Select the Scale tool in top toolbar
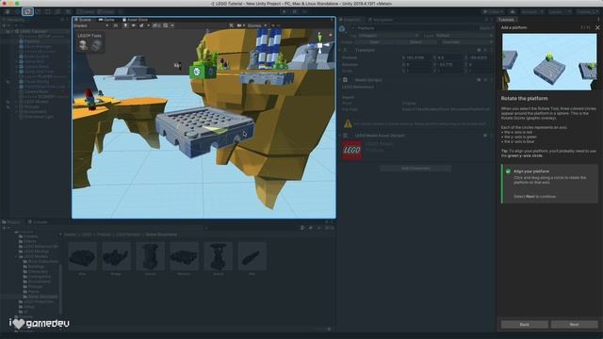This screenshot has width=603, height=339. (38, 11)
